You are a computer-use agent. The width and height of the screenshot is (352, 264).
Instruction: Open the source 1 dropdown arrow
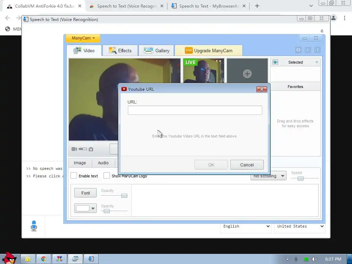(220, 61)
